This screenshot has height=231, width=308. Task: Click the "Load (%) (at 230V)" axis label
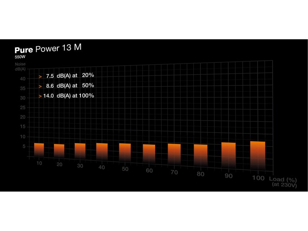(283, 182)
